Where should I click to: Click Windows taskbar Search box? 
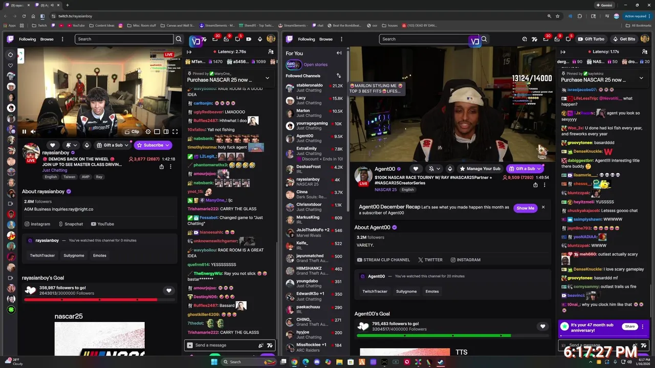tap(248, 362)
